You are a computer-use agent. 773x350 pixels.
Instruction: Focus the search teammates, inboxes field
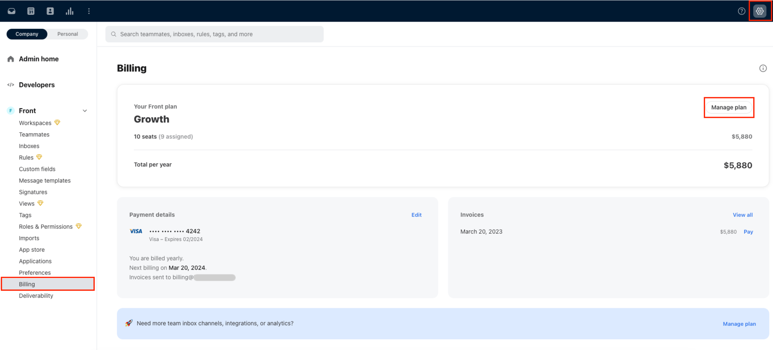pos(214,34)
